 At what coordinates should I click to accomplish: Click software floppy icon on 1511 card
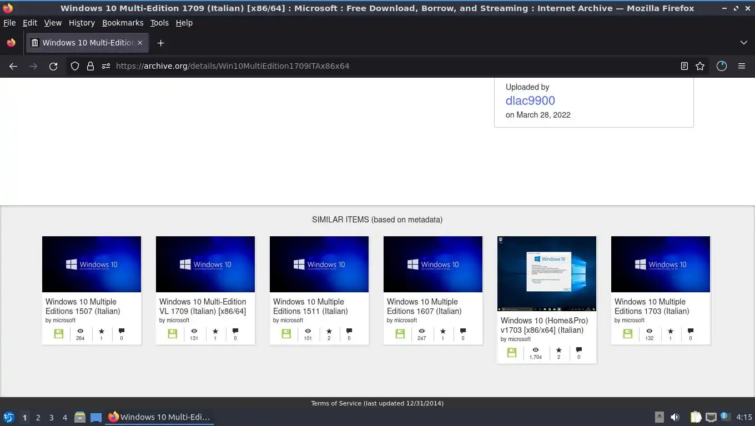click(x=286, y=334)
